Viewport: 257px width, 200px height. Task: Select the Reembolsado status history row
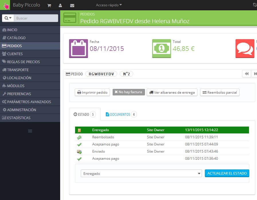coord(162,137)
